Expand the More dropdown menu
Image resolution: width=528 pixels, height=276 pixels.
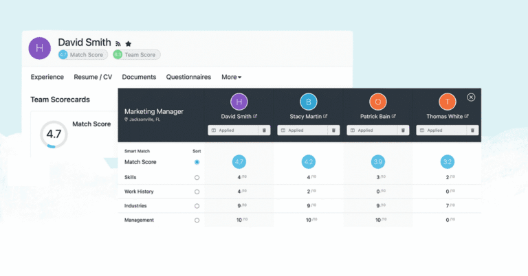(x=231, y=77)
